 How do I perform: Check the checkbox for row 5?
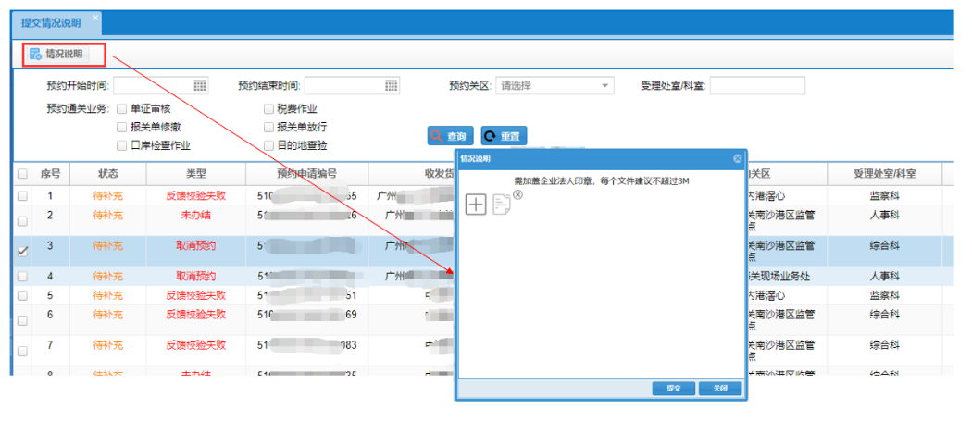(x=22, y=295)
